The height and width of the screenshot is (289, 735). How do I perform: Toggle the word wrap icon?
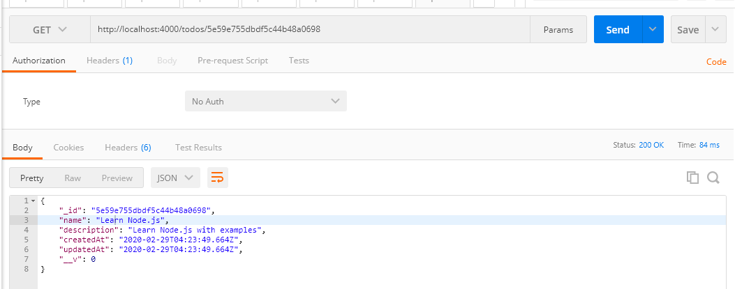coord(218,178)
